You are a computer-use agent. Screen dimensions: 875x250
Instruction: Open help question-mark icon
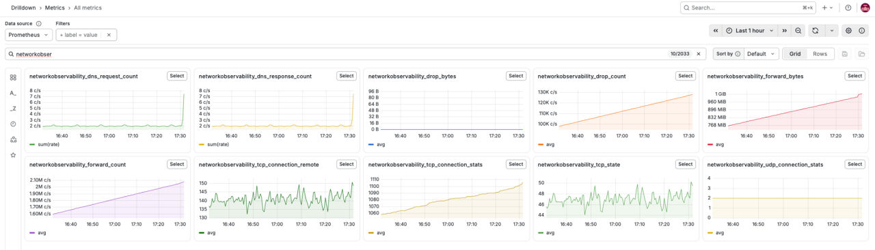click(x=848, y=8)
